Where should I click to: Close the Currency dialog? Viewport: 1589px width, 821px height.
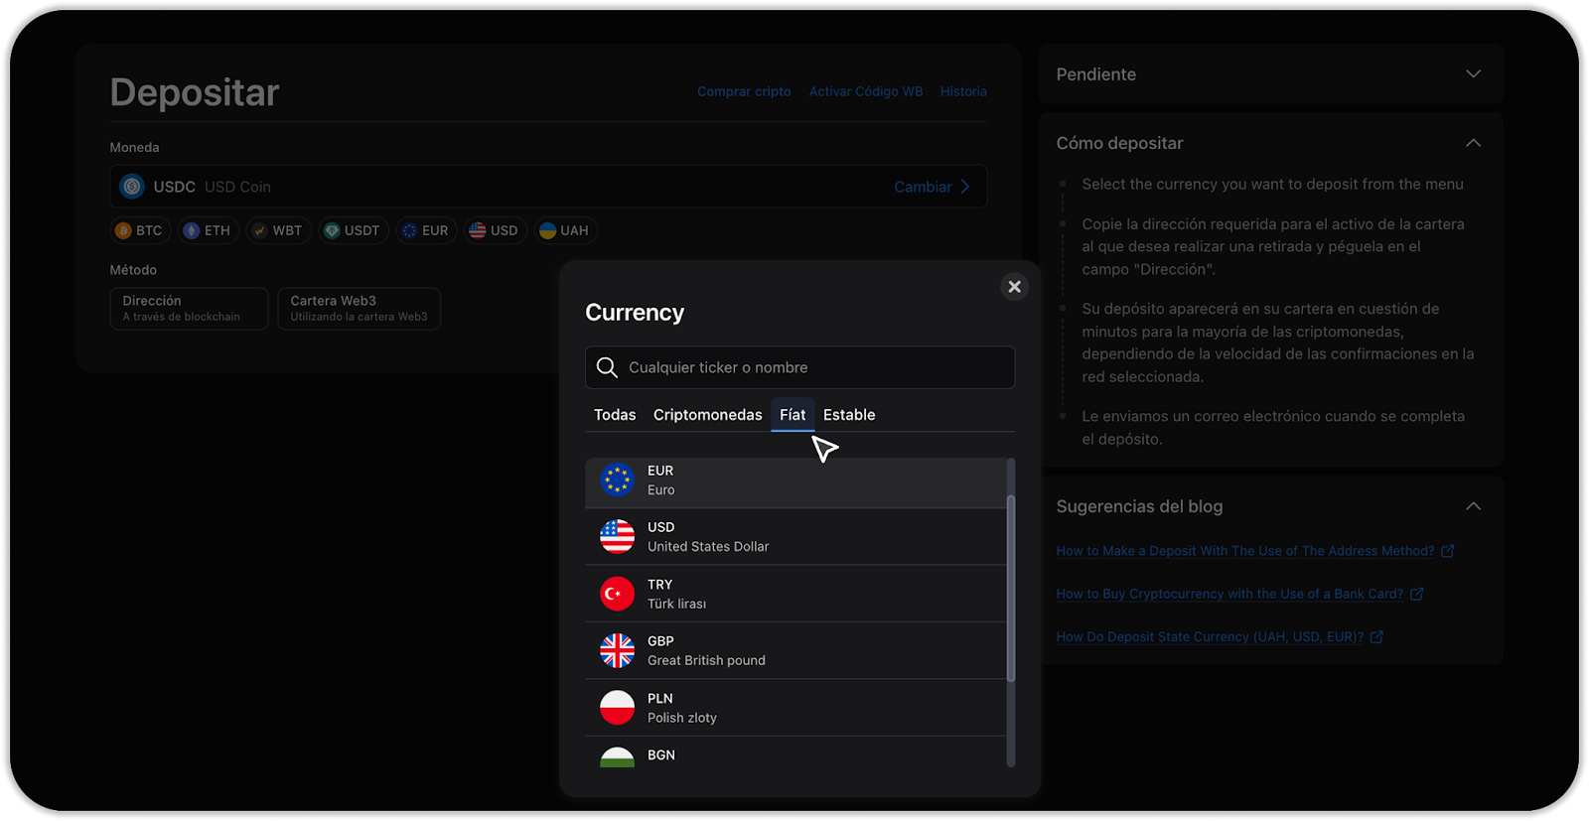click(x=1014, y=287)
